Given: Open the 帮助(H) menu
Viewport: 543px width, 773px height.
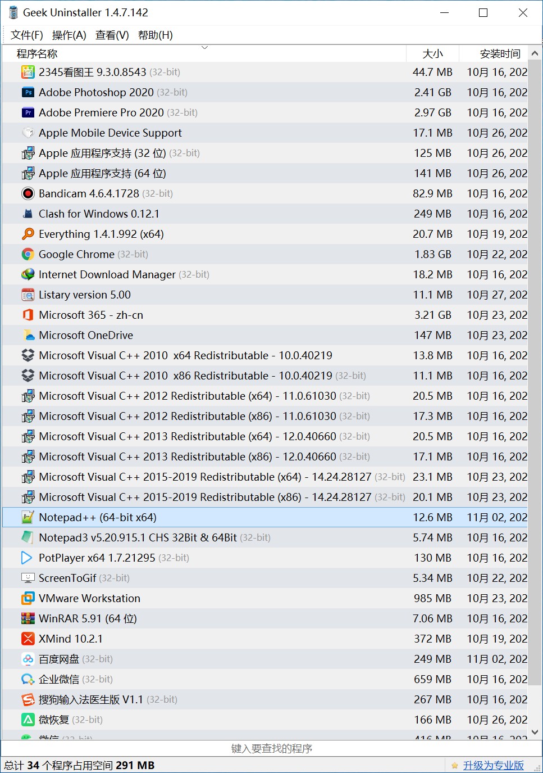Looking at the screenshot, I should [156, 35].
